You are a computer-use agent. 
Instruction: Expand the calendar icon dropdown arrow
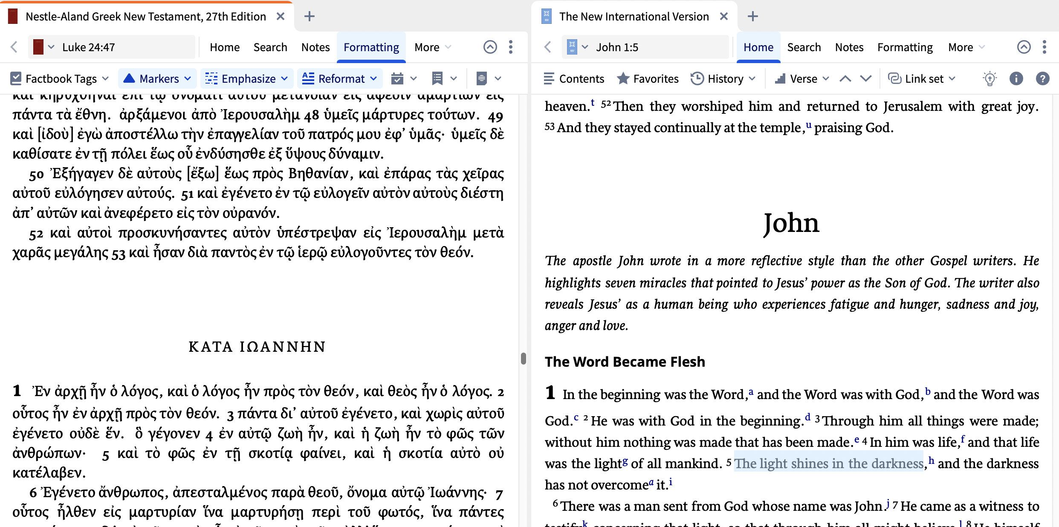point(413,78)
